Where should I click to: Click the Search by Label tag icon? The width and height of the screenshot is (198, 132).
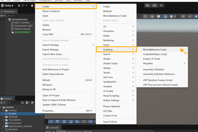coord(32,103)
